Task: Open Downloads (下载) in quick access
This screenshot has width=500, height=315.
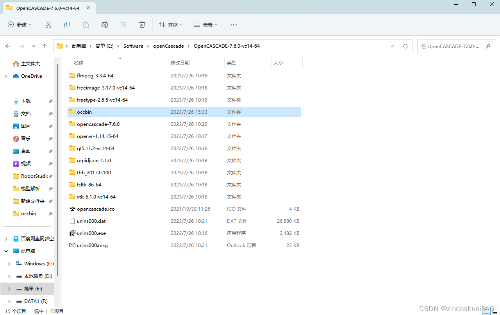Action: pos(25,101)
